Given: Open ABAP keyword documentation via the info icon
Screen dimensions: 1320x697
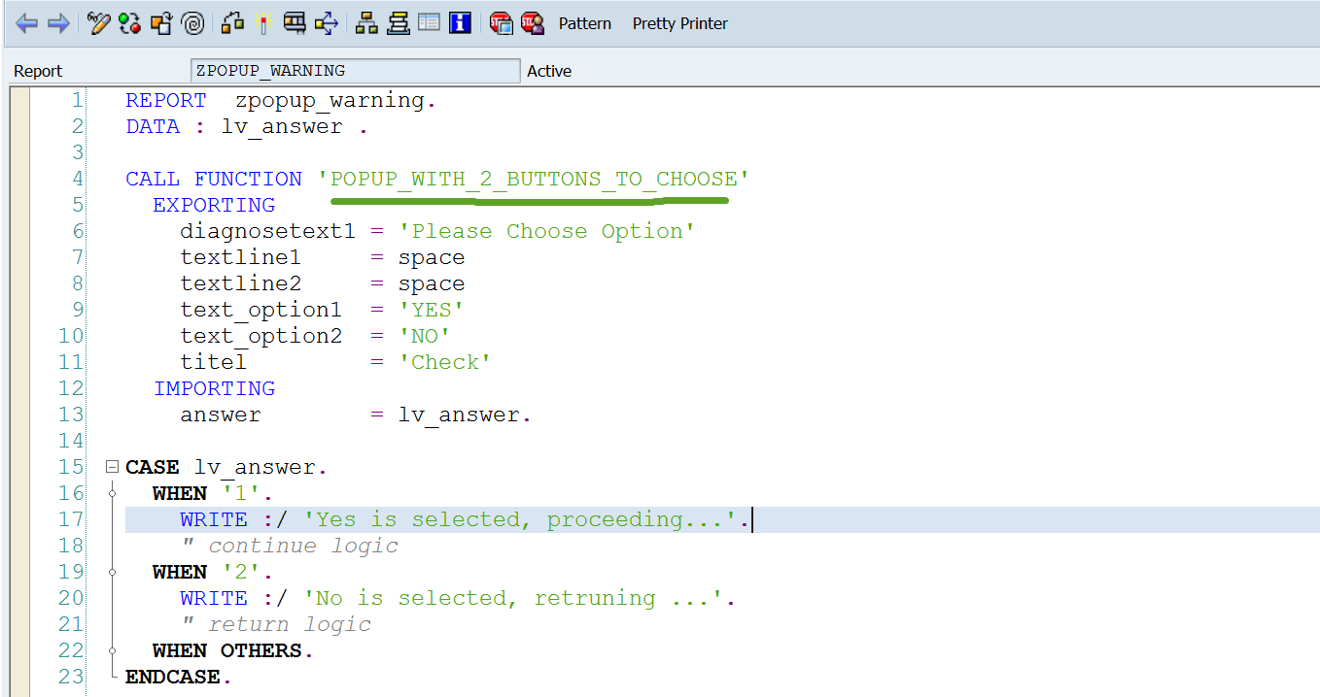Looking at the screenshot, I should click(x=460, y=22).
